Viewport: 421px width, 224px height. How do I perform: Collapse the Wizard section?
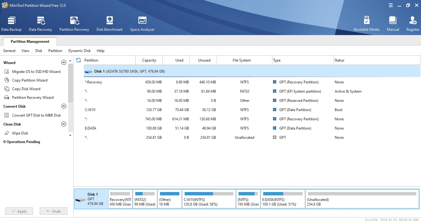coord(64,62)
